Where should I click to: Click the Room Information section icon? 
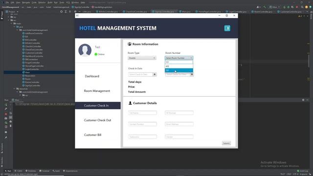(x=130, y=44)
